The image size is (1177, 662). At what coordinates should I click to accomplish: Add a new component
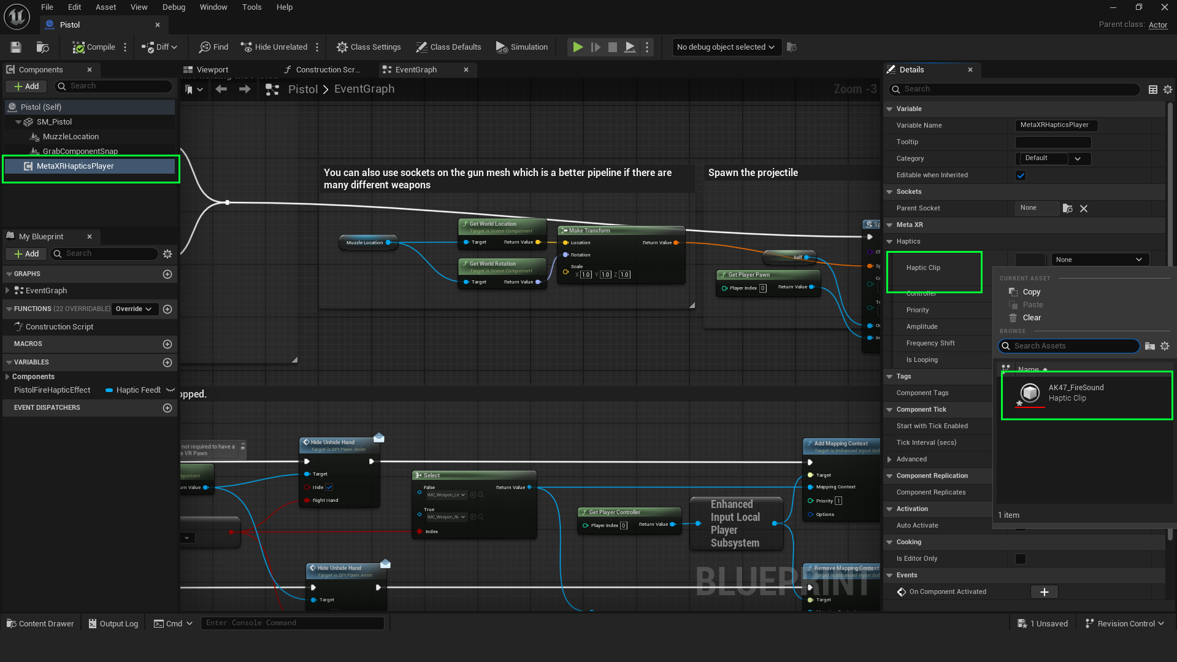point(26,87)
